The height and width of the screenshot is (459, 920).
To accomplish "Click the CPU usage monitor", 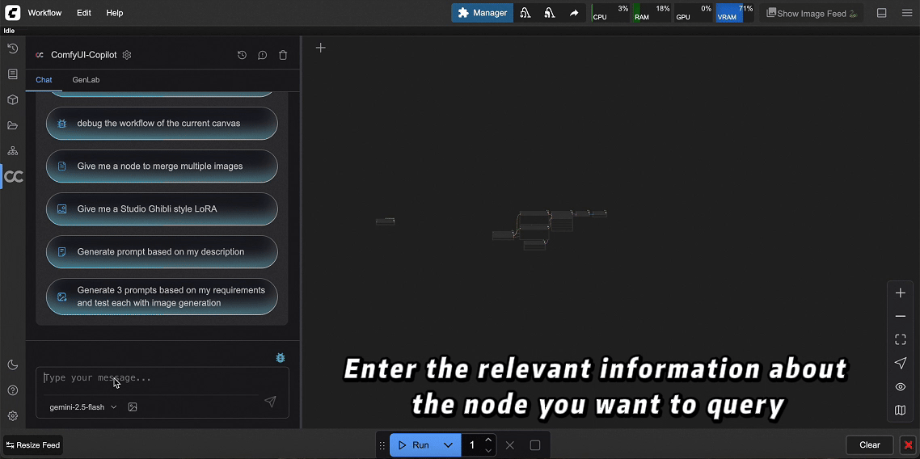I will 610,13.
